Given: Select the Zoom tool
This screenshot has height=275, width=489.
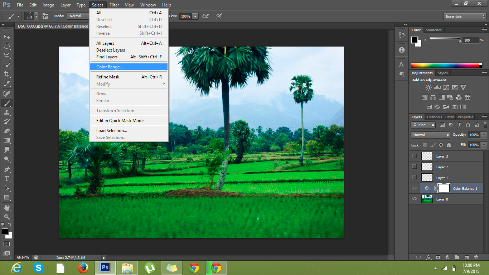Looking at the screenshot, I should [7, 217].
